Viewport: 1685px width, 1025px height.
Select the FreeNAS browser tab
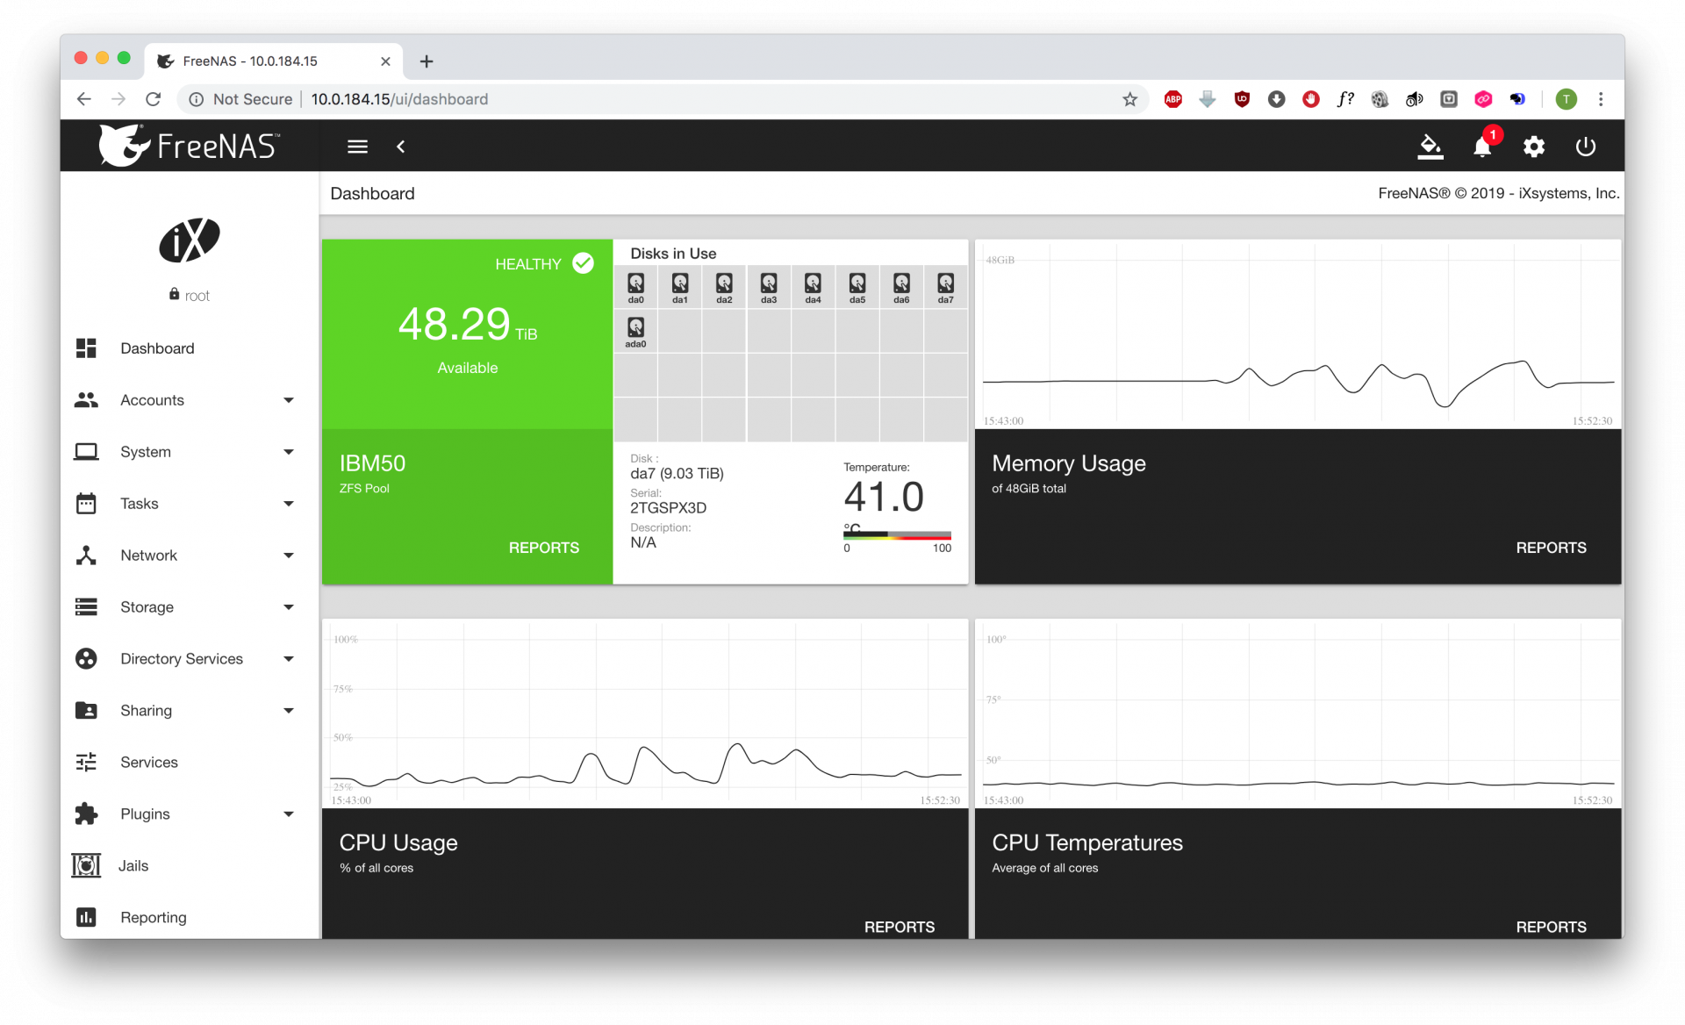coord(274,61)
